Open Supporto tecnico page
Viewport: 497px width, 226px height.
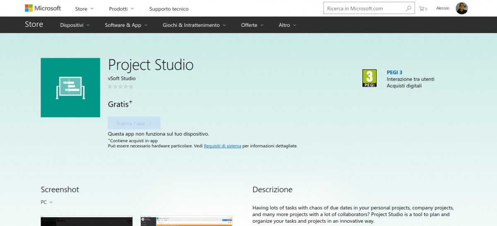tap(169, 9)
